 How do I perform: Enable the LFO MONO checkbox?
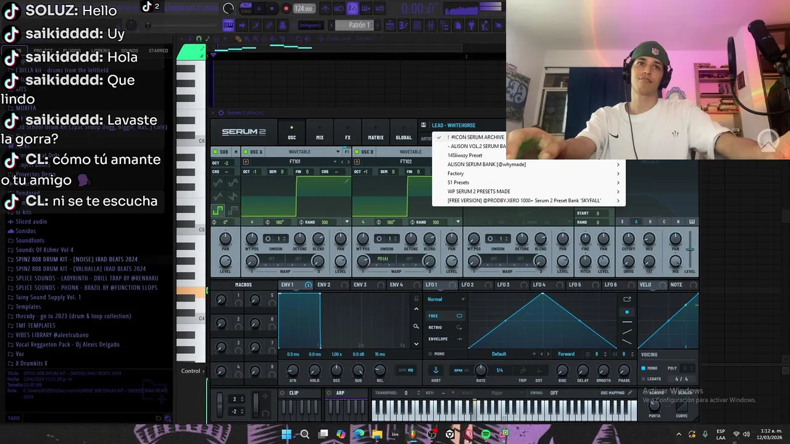[x=431, y=354]
